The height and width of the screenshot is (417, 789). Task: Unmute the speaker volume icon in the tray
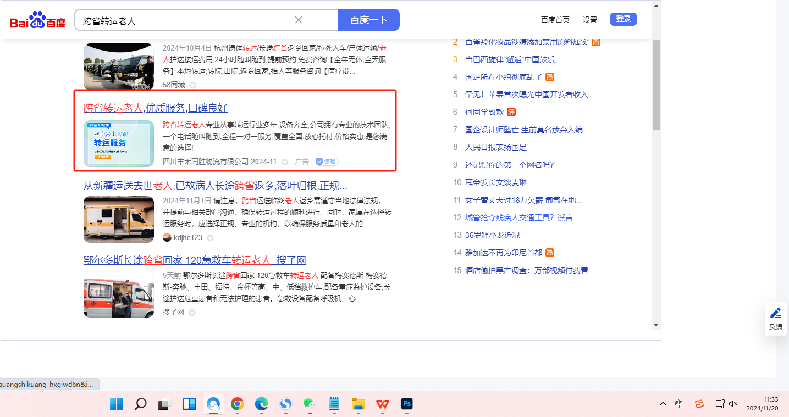tap(733, 404)
